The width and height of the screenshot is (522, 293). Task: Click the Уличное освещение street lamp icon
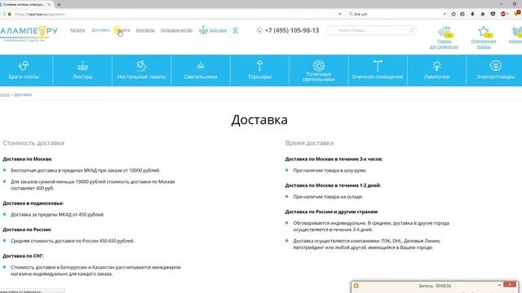[x=378, y=65]
